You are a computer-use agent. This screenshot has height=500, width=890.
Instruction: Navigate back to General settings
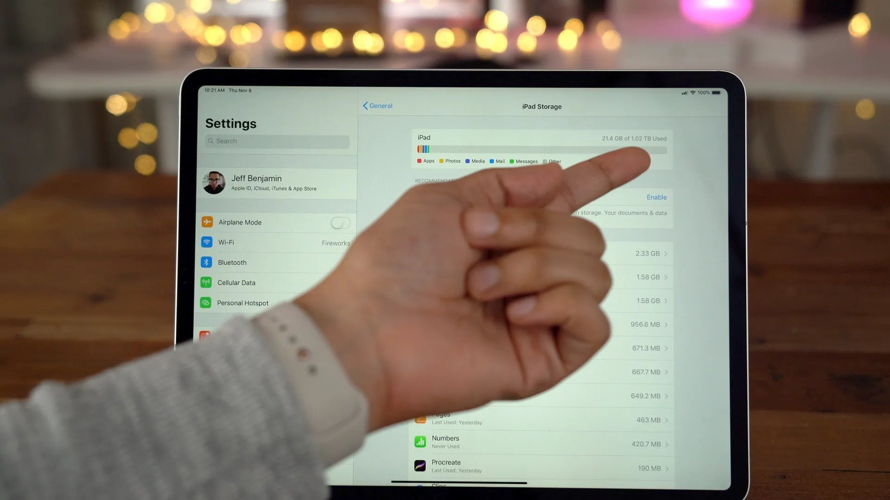point(377,106)
